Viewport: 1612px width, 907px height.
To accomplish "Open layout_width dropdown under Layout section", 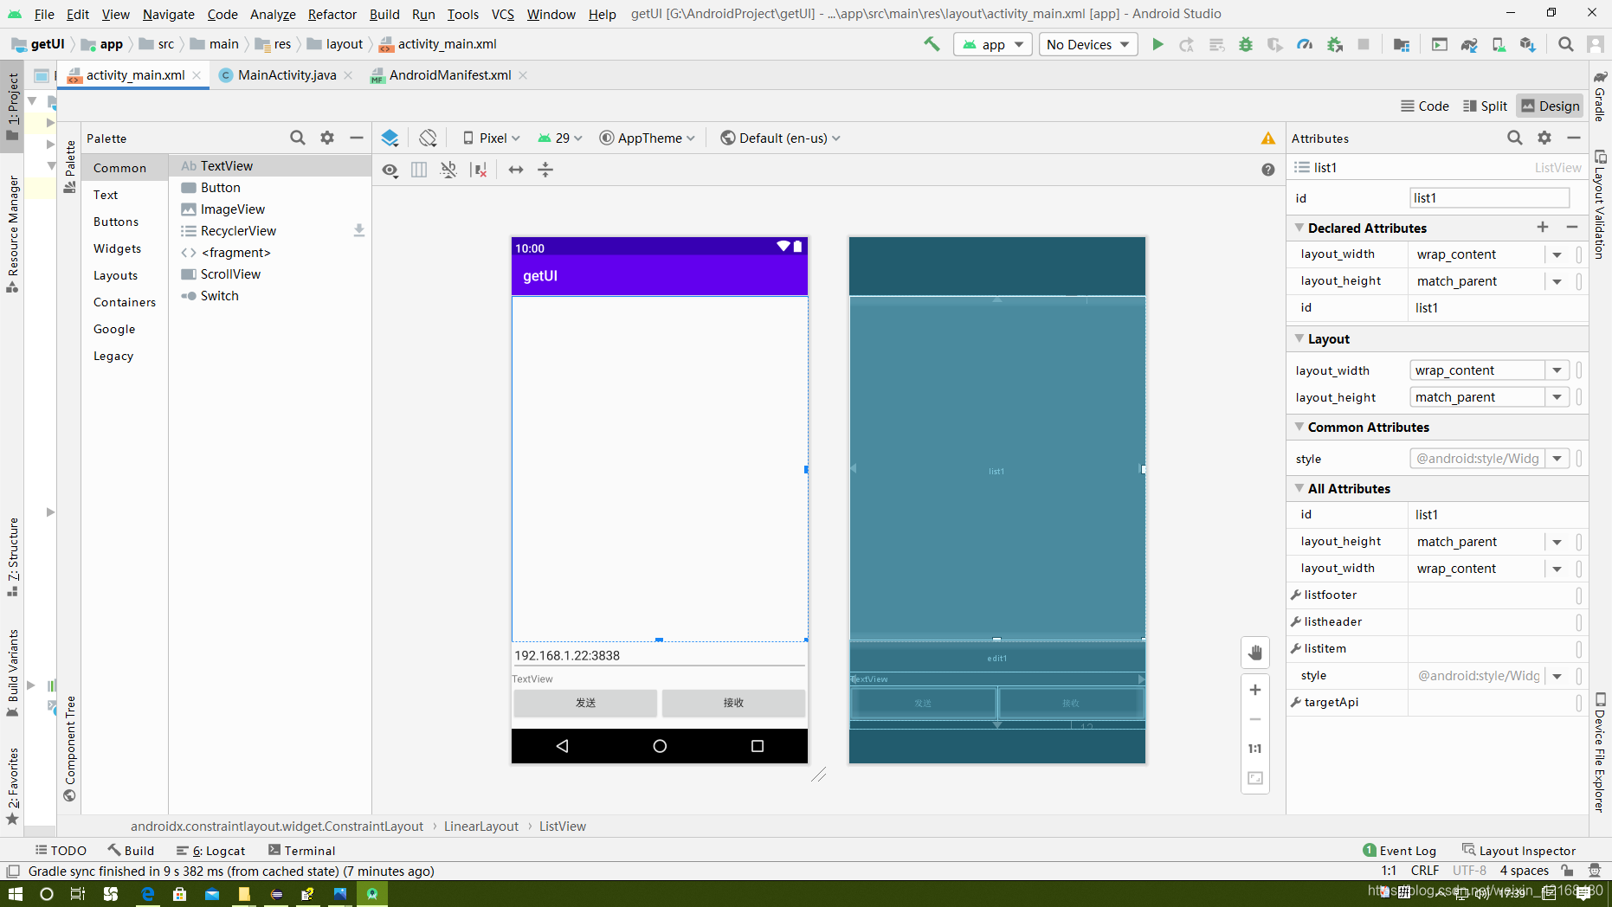I will pos(1557,370).
